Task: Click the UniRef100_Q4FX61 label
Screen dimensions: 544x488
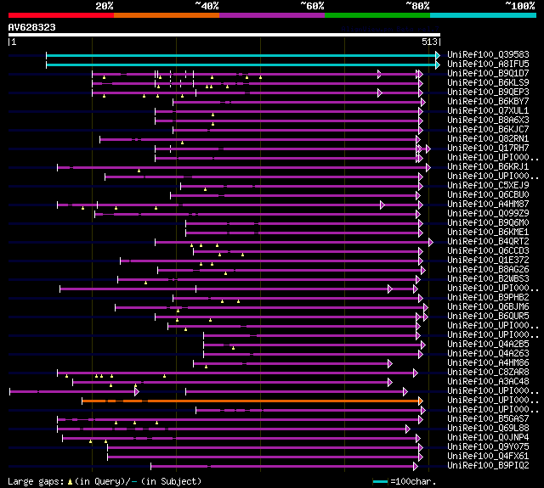Action: [x=488, y=457]
